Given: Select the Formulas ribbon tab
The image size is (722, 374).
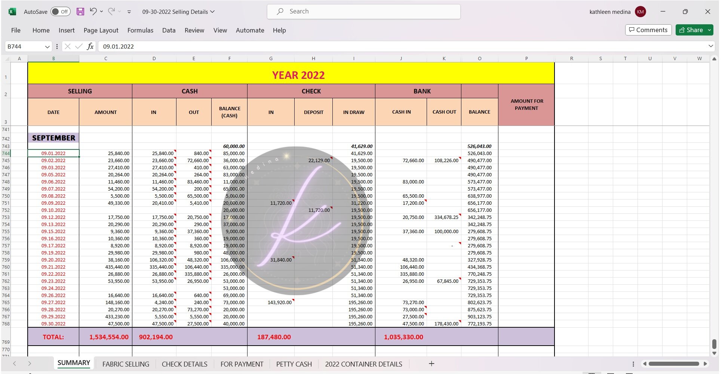Looking at the screenshot, I should pyautogui.click(x=140, y=30).
